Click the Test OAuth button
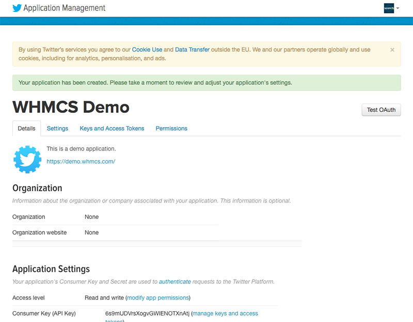Screen dimensions: 413x322 381,110
